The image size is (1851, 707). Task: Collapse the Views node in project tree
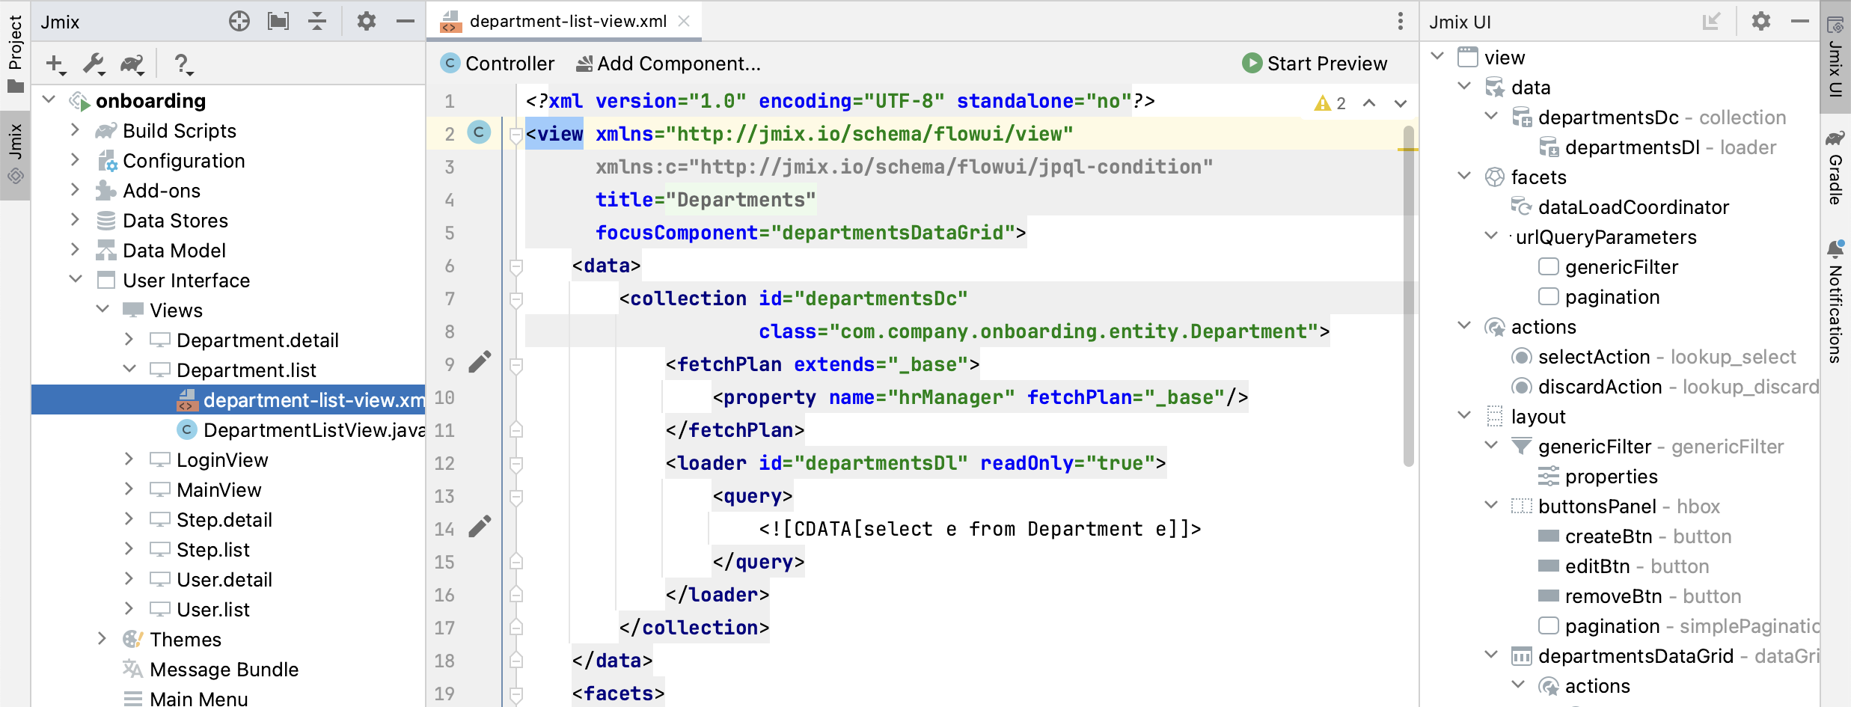point(103,310)
